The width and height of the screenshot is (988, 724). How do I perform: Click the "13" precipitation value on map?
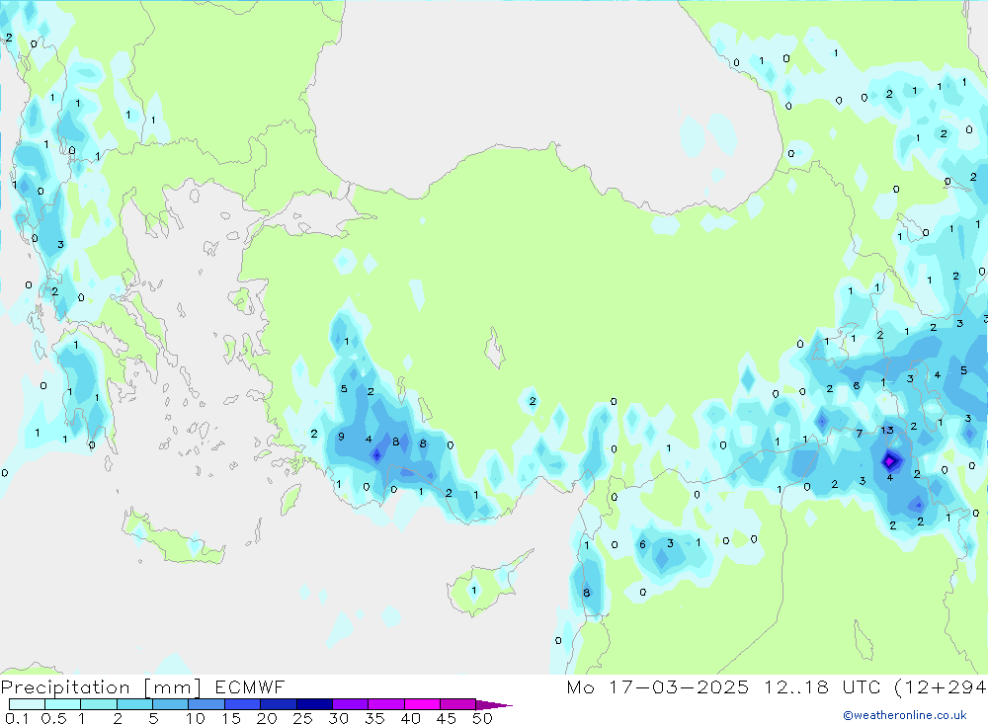(x=887, y=431)
